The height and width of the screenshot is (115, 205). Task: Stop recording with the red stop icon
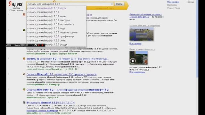pos(42,45)
